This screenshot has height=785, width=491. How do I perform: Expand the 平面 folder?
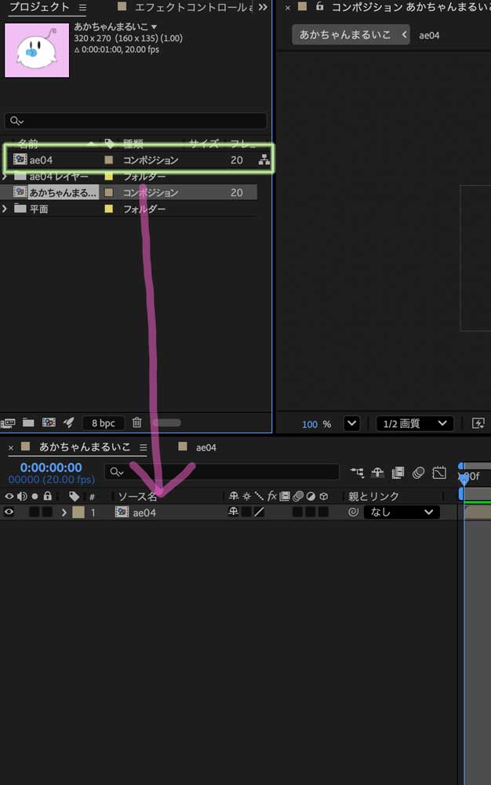5,208
